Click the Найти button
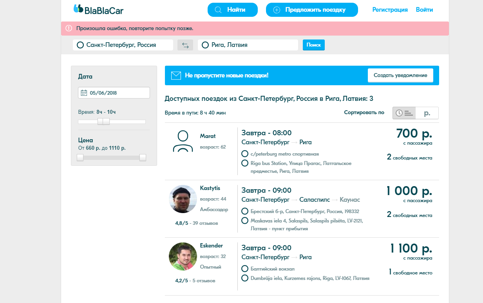Viewport: 483px width, 303px height. click(x=233, y=10)
